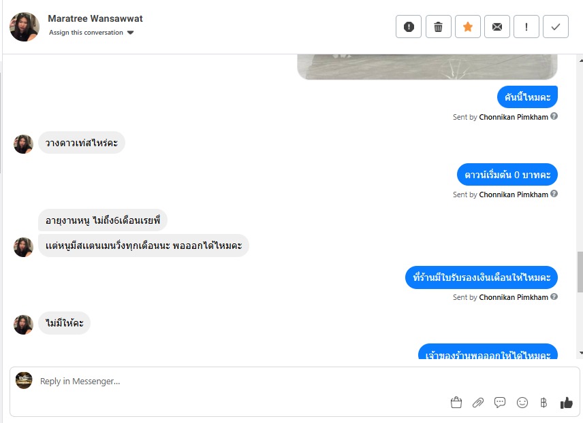The image size is (583, 423).
Task: Click scrollbar down arrow in chat
Action: tap(581, 353)
